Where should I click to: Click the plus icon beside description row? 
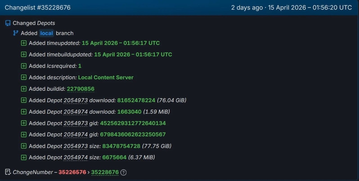(24, 77)
